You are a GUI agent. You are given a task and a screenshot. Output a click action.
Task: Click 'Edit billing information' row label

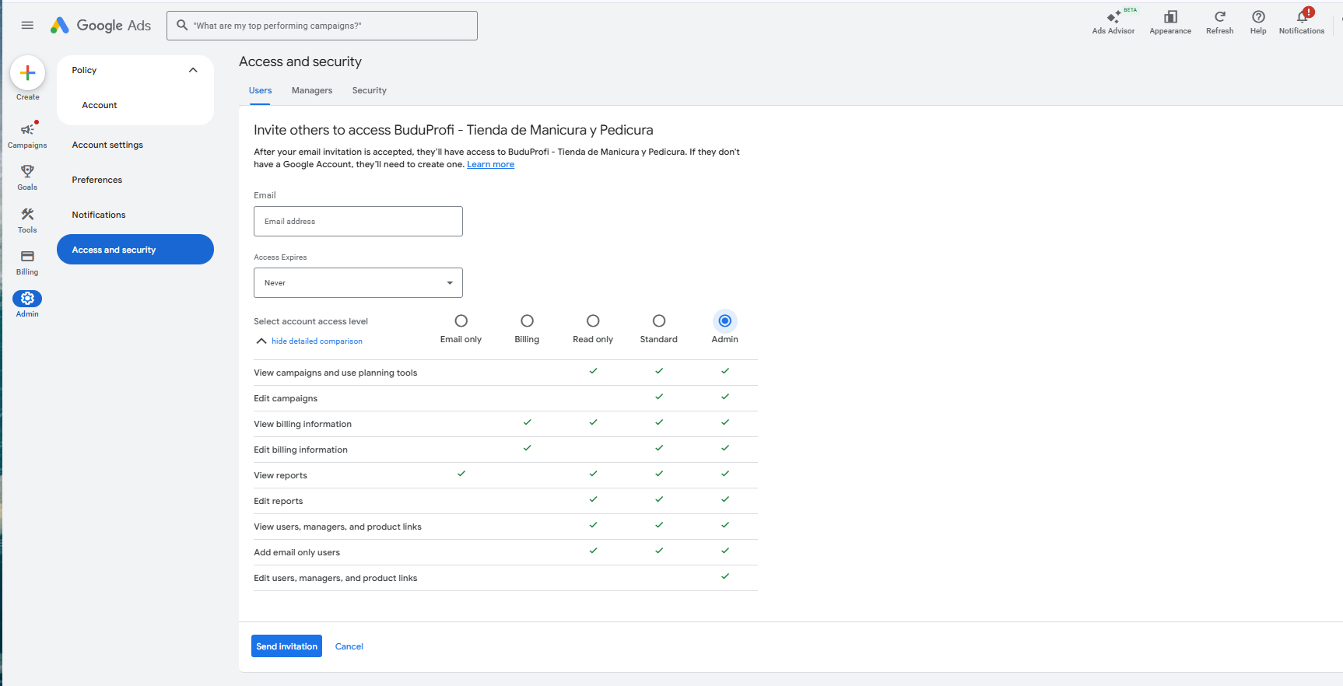point(300,450)
